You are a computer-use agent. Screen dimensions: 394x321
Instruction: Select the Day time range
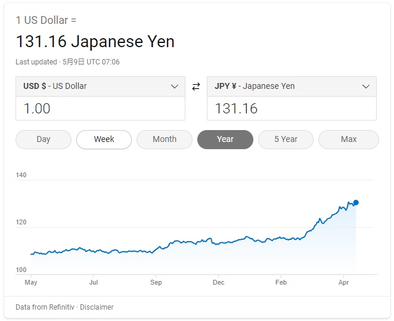coord(44,139)
